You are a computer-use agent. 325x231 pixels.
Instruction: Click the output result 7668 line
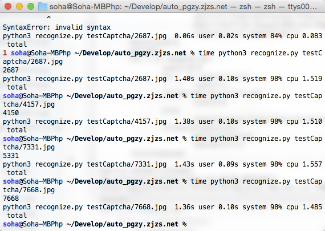[x=11, y=198]
